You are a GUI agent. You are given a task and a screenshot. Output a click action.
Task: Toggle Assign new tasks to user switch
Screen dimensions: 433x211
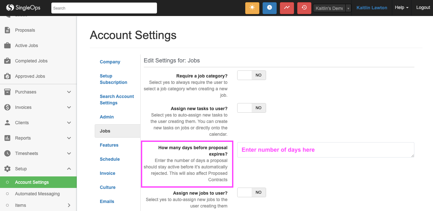pos(251,108)
